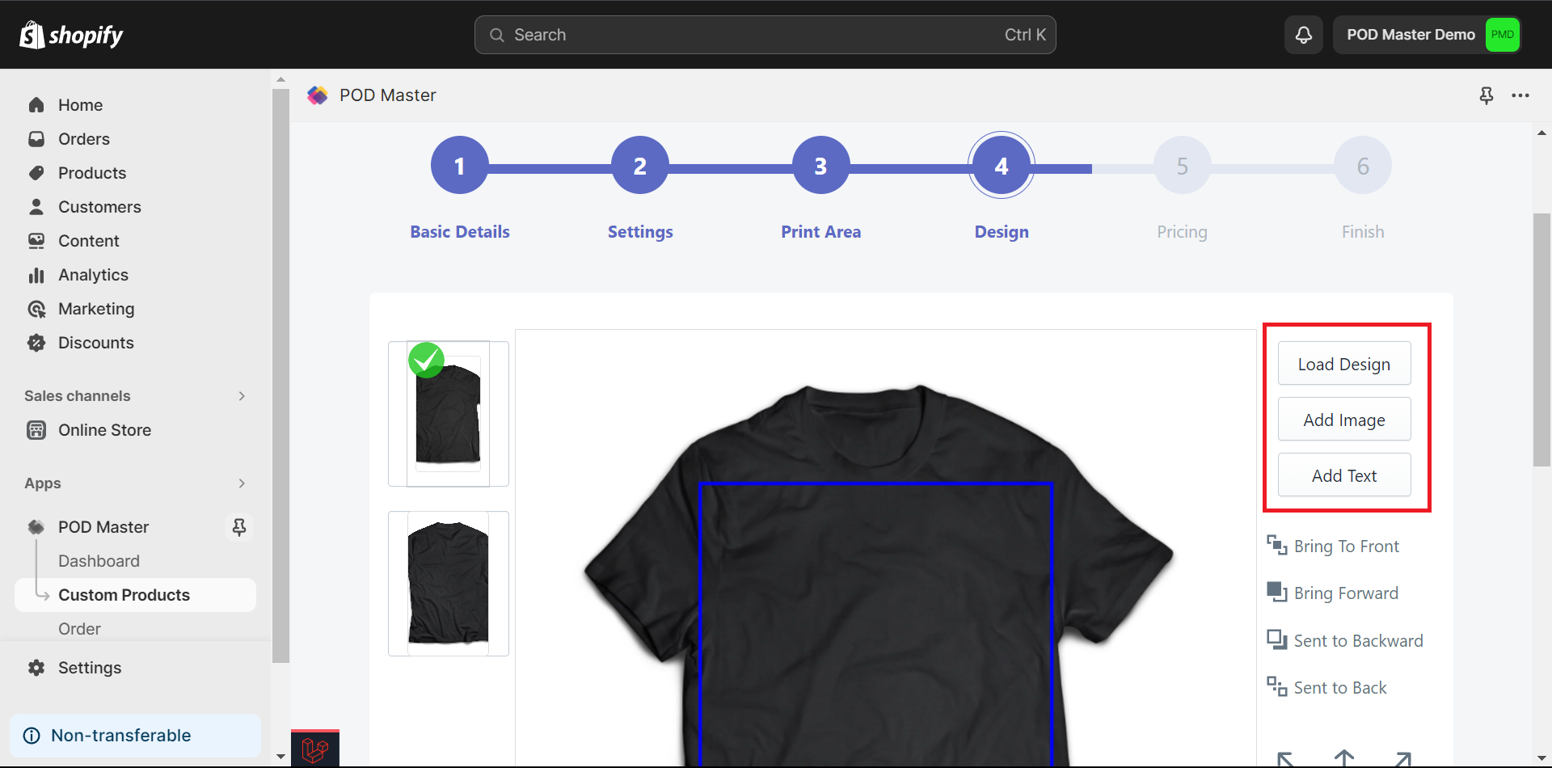Click the Content icon in sidebar
Viewport: 1552px width, 768px height.
[36, 241]
